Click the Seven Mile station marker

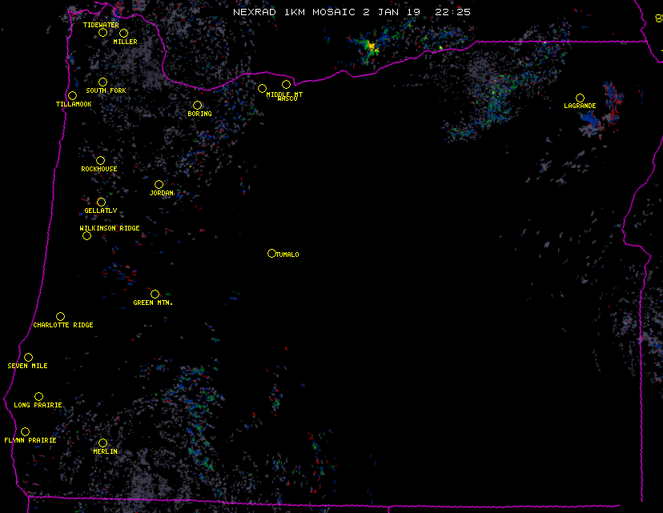point(28,357)
